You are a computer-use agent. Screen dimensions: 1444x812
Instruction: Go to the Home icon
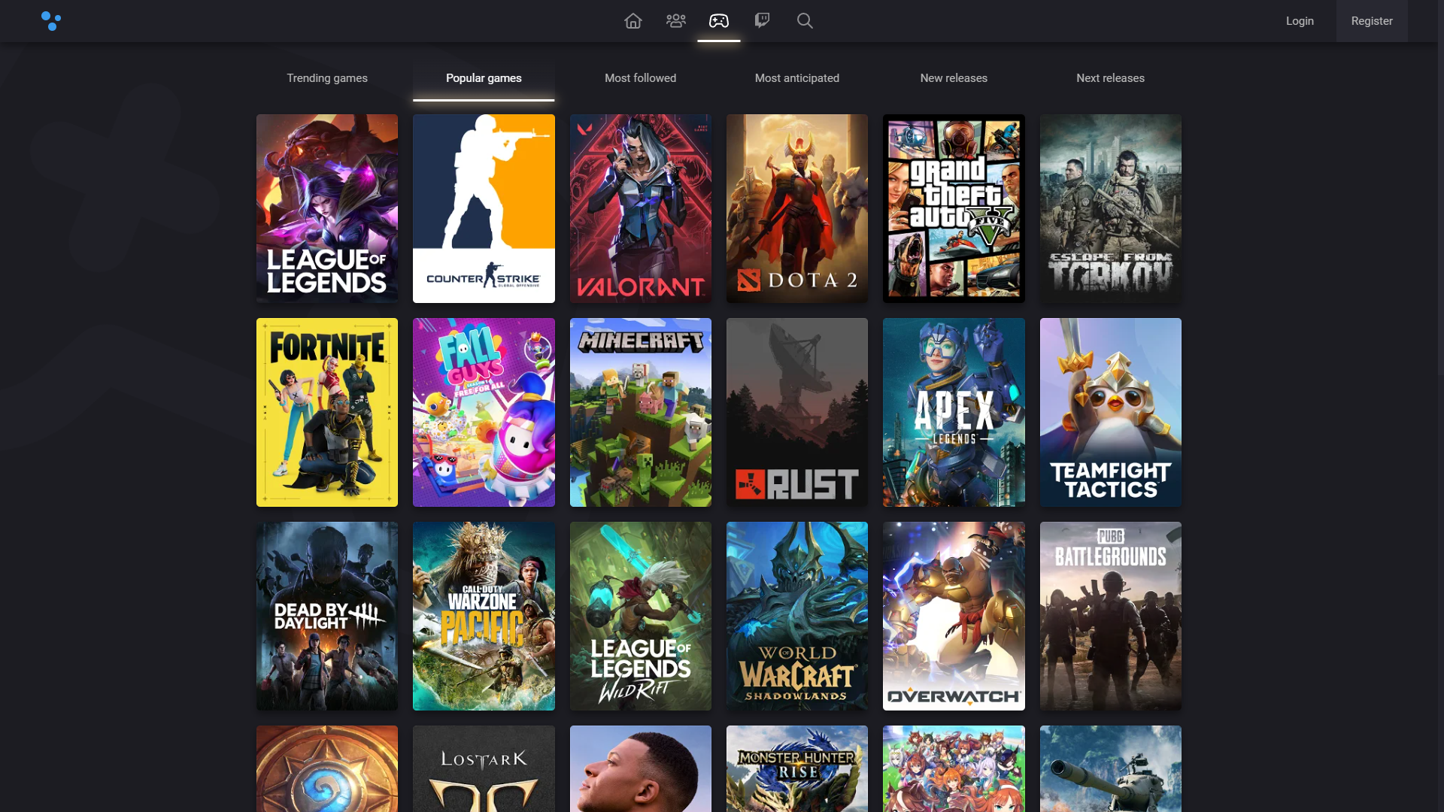coord(633,21)
